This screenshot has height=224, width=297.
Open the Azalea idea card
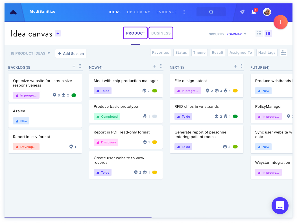pos(45,116)
